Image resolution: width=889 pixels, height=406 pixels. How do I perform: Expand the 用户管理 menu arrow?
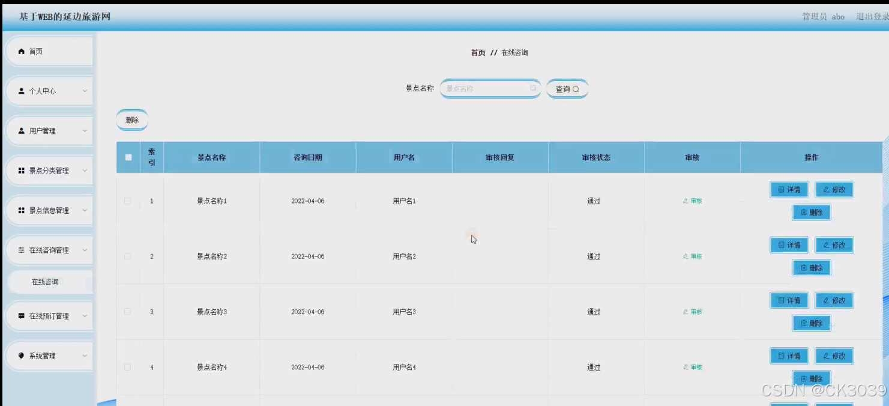click(85, 131)
